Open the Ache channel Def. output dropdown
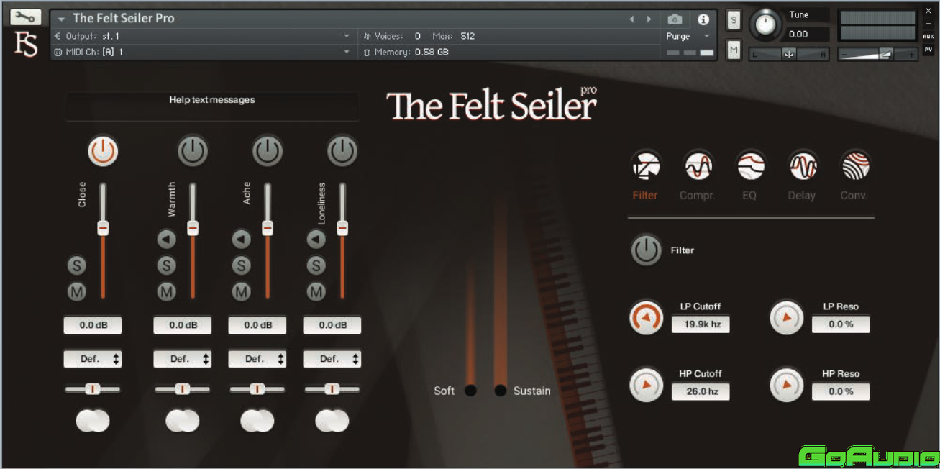The width and height of the screenshot is (940, 469). pyautogui.click(x=257, y=359)
